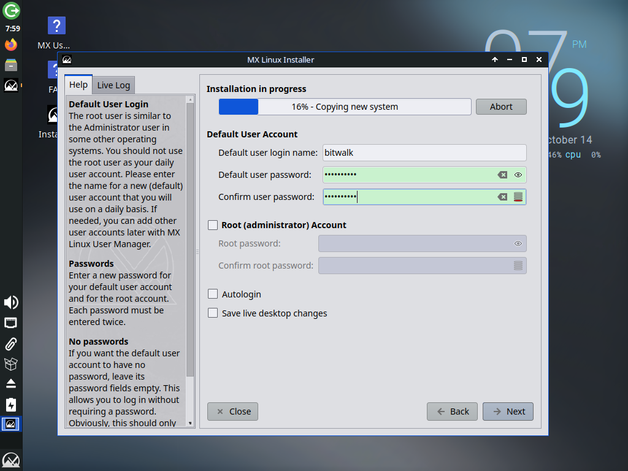Open the volume control icon

tap(11, 302)
